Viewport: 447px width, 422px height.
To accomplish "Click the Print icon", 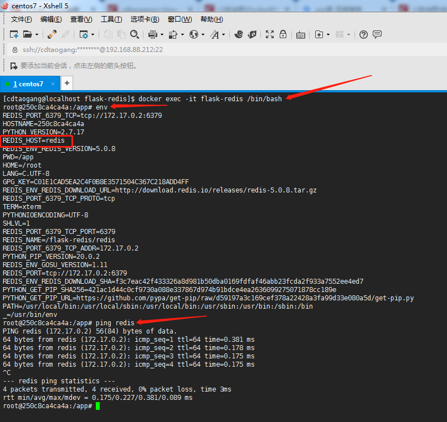I will tap(153, 34).
